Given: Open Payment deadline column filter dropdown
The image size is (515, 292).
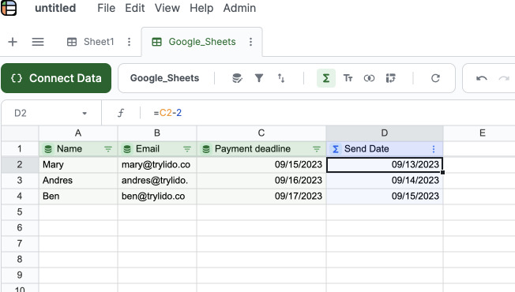Looking at the screenshot, I should pos(317,149).
